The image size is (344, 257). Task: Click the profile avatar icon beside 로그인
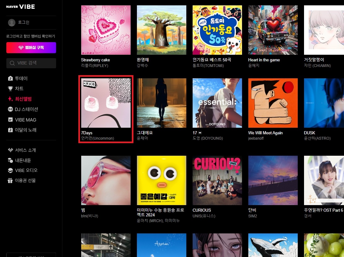(x=12, y=22)
